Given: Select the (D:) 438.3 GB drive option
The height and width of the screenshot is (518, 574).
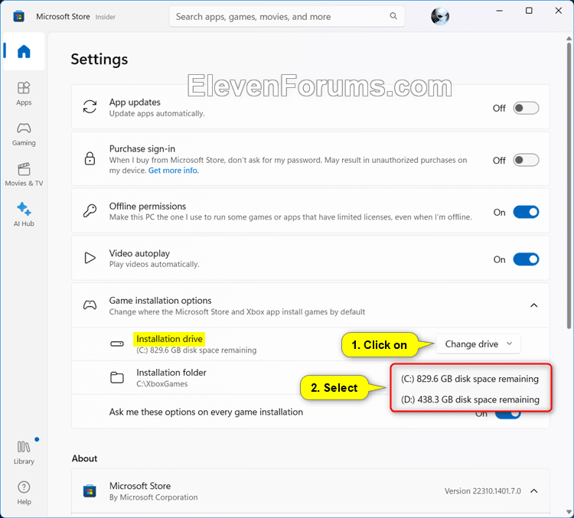Looking at the screenshot, I should coord(470,399).
